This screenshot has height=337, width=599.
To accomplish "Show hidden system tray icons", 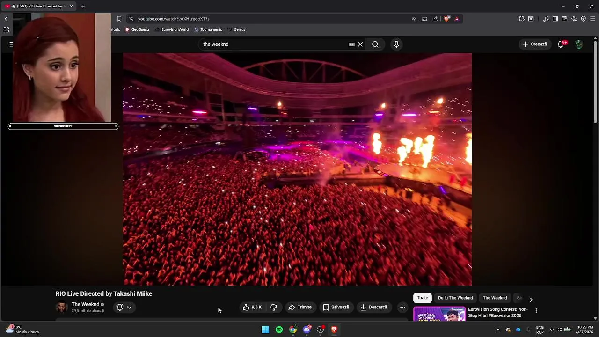I will pyautogui.click(x=498, y=330).
